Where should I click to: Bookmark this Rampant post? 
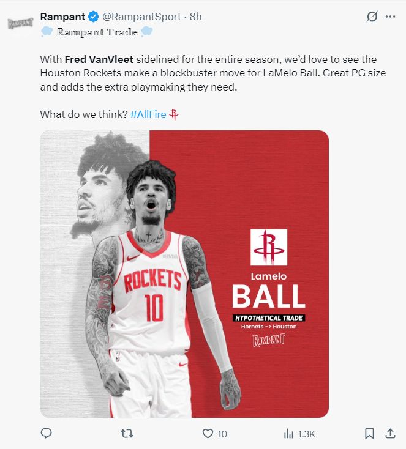coord(369,434)
